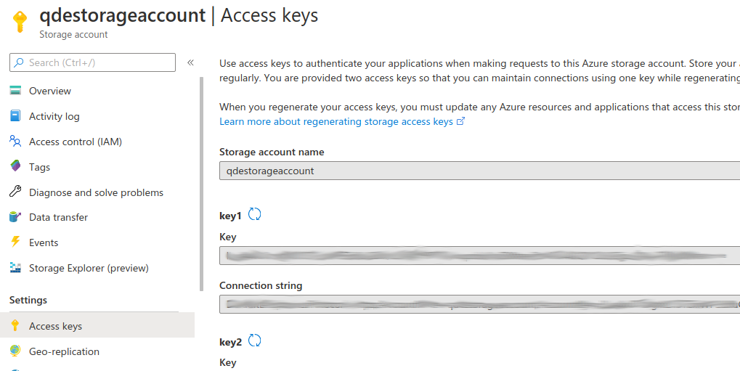This screenshot has width=740, height=371.
Task: Click the Tags icon in sidebar
Action: (x=15, y=167)
